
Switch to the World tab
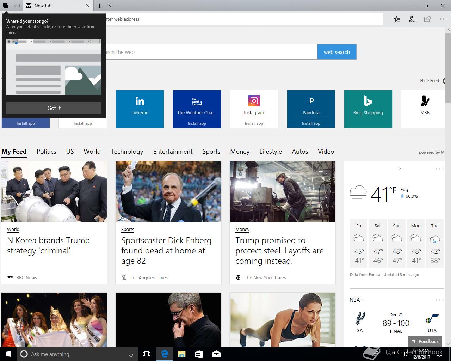pyautogui.click(x=92, y=152)
